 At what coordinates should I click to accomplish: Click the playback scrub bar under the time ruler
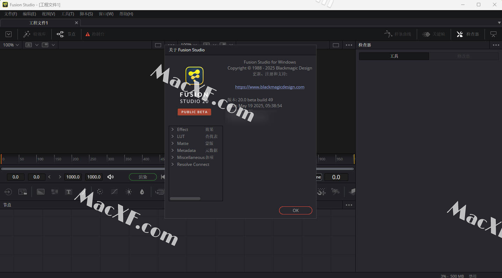[82, 169]
